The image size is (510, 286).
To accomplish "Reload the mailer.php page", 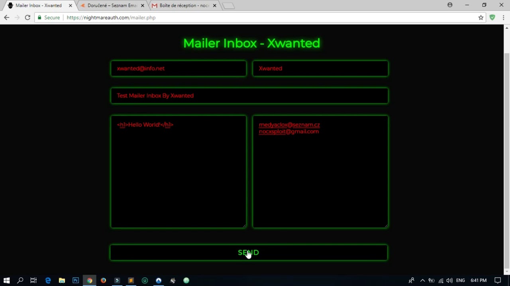I will (x=27, y=17).
